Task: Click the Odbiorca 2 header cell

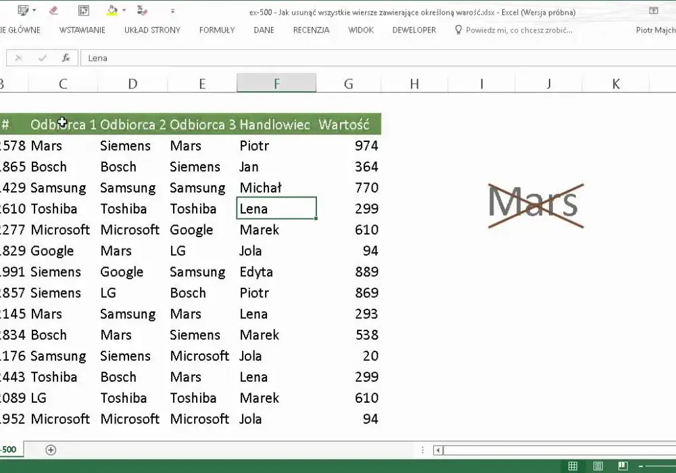Action: pyautogui.click(x=132, y=124)
